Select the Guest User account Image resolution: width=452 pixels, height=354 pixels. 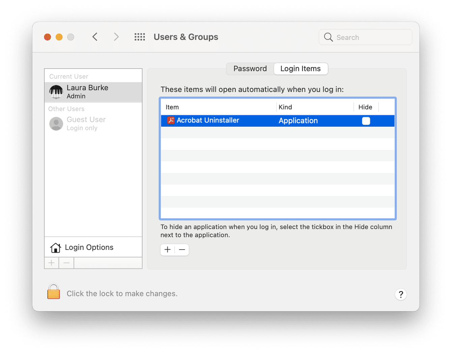click(86, 123)
